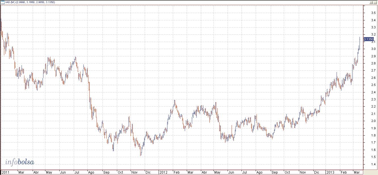Click the Nov label before 2013 on time axis
This screenshot has width=378, height=175.
click(x=303, y=172)
